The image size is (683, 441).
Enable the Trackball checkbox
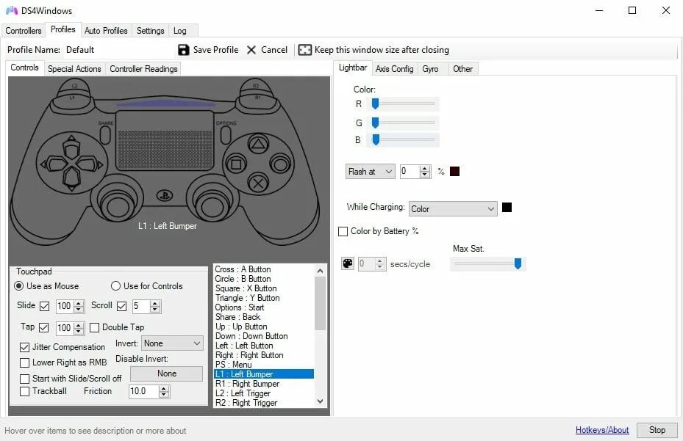click(24, 391)
